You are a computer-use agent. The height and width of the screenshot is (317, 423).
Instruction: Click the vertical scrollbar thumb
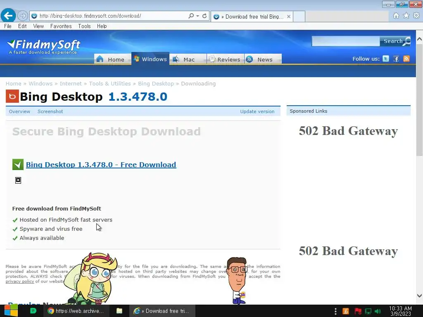(x=420, y=100)
